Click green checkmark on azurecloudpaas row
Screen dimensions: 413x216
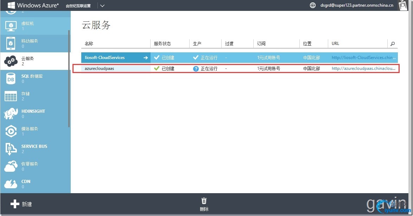(x=157, y=68)
